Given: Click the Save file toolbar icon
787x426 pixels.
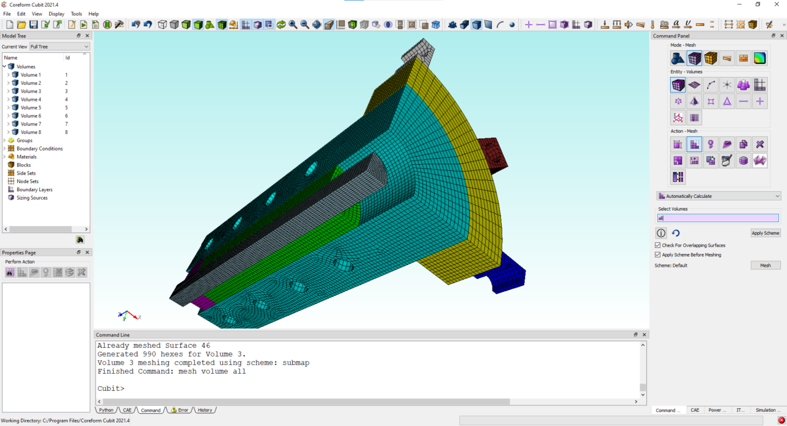Looking at the screenshot, I should [x=33, y=25].
